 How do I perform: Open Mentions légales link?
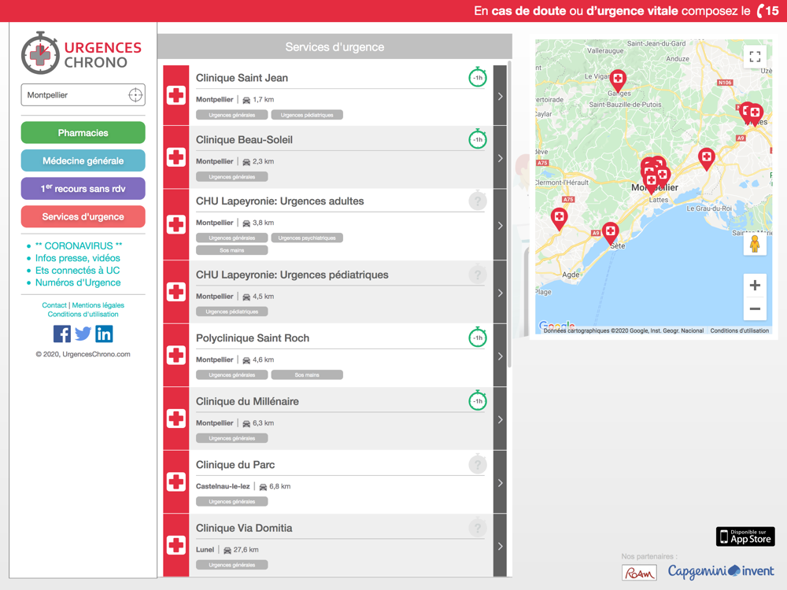pyautogui.click(x=98, y=305)
